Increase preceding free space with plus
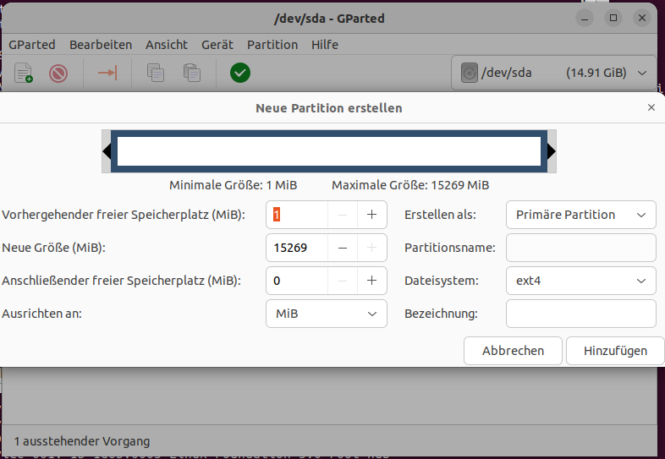The height and width of the screenshot is (459, 665). tap(371, 215)
